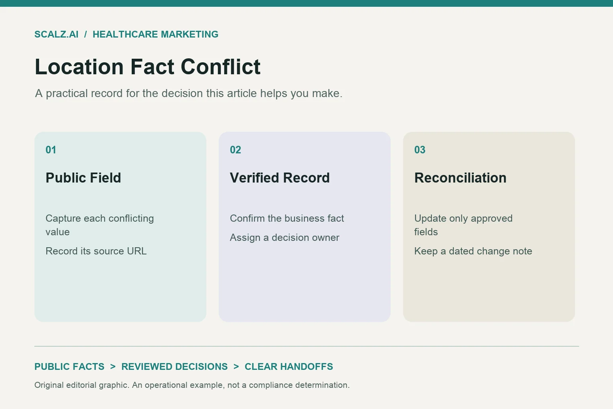Screen dimensions: 613x409
Task: Click the step number 01
Action: point(51,150)
